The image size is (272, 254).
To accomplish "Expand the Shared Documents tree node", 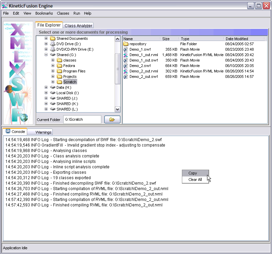I will tap(46, 38).
